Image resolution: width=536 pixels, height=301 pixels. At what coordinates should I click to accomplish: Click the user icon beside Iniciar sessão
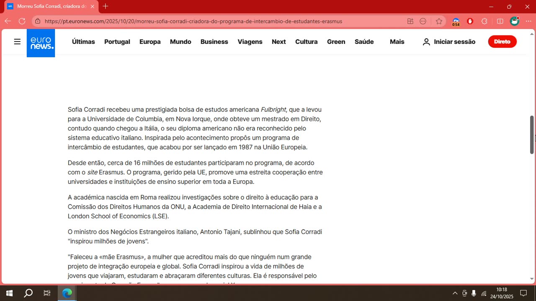coord(426,42)
